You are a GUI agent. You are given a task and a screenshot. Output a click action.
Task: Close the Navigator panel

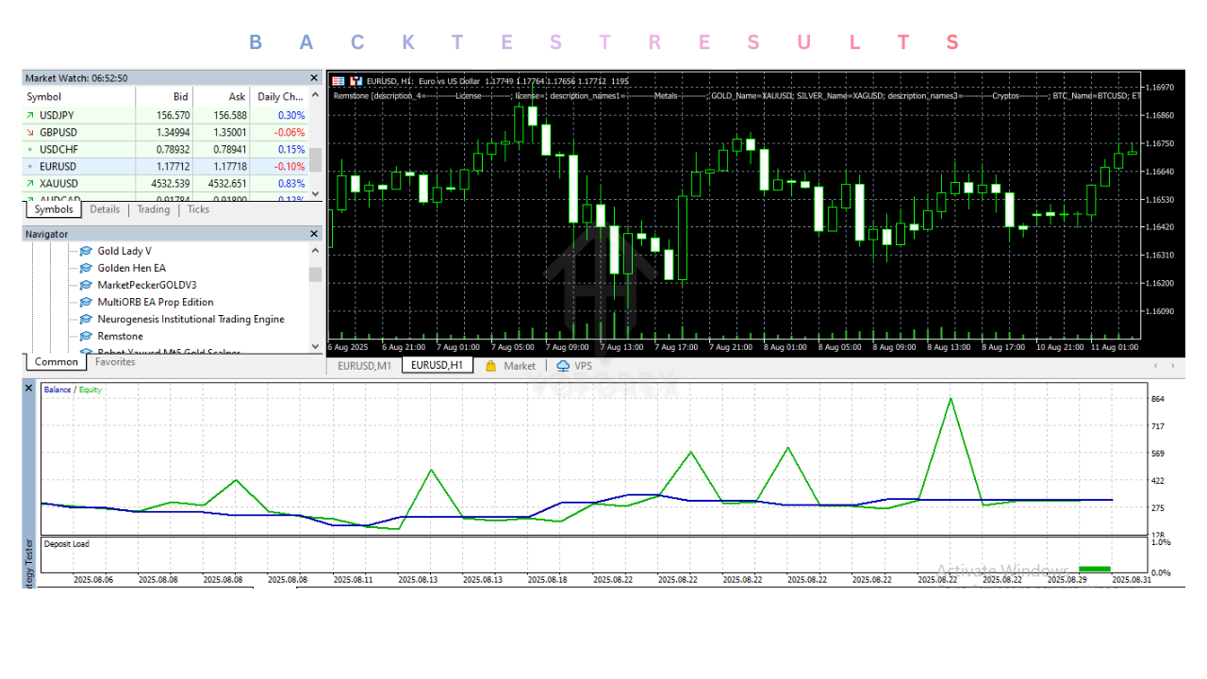coord(314,234)
